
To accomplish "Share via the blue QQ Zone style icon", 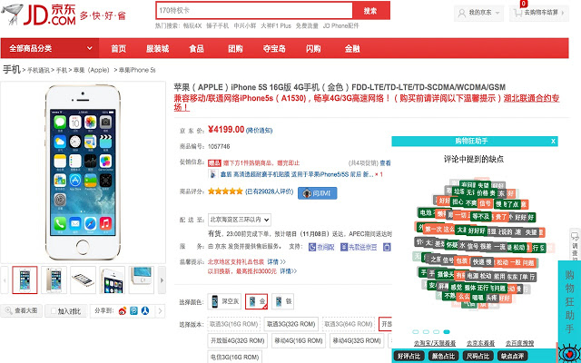I will click(133, 310).
